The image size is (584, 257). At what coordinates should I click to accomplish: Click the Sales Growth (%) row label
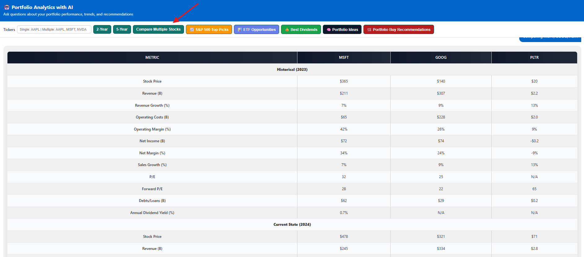coord(152,165)
